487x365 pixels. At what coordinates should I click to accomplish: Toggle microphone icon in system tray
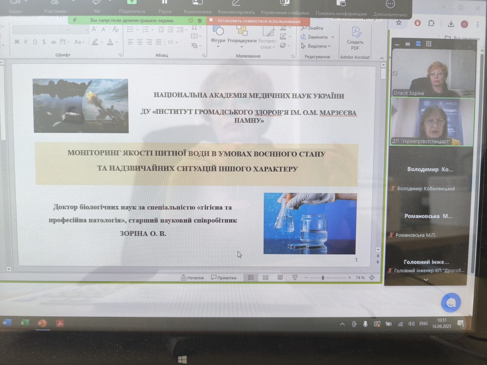[365, 324]
